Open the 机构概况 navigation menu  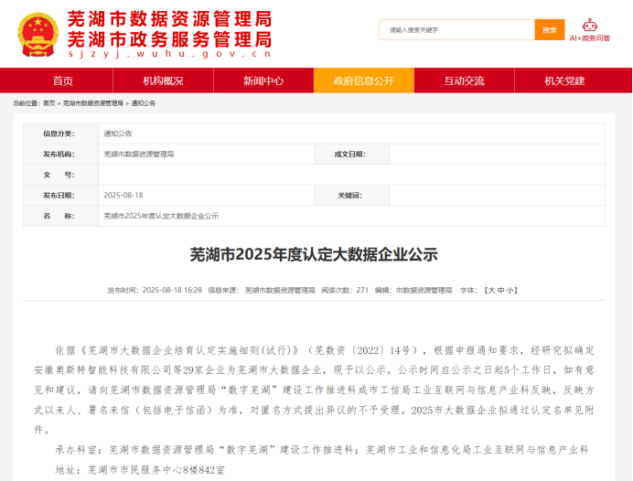[163, 80]
